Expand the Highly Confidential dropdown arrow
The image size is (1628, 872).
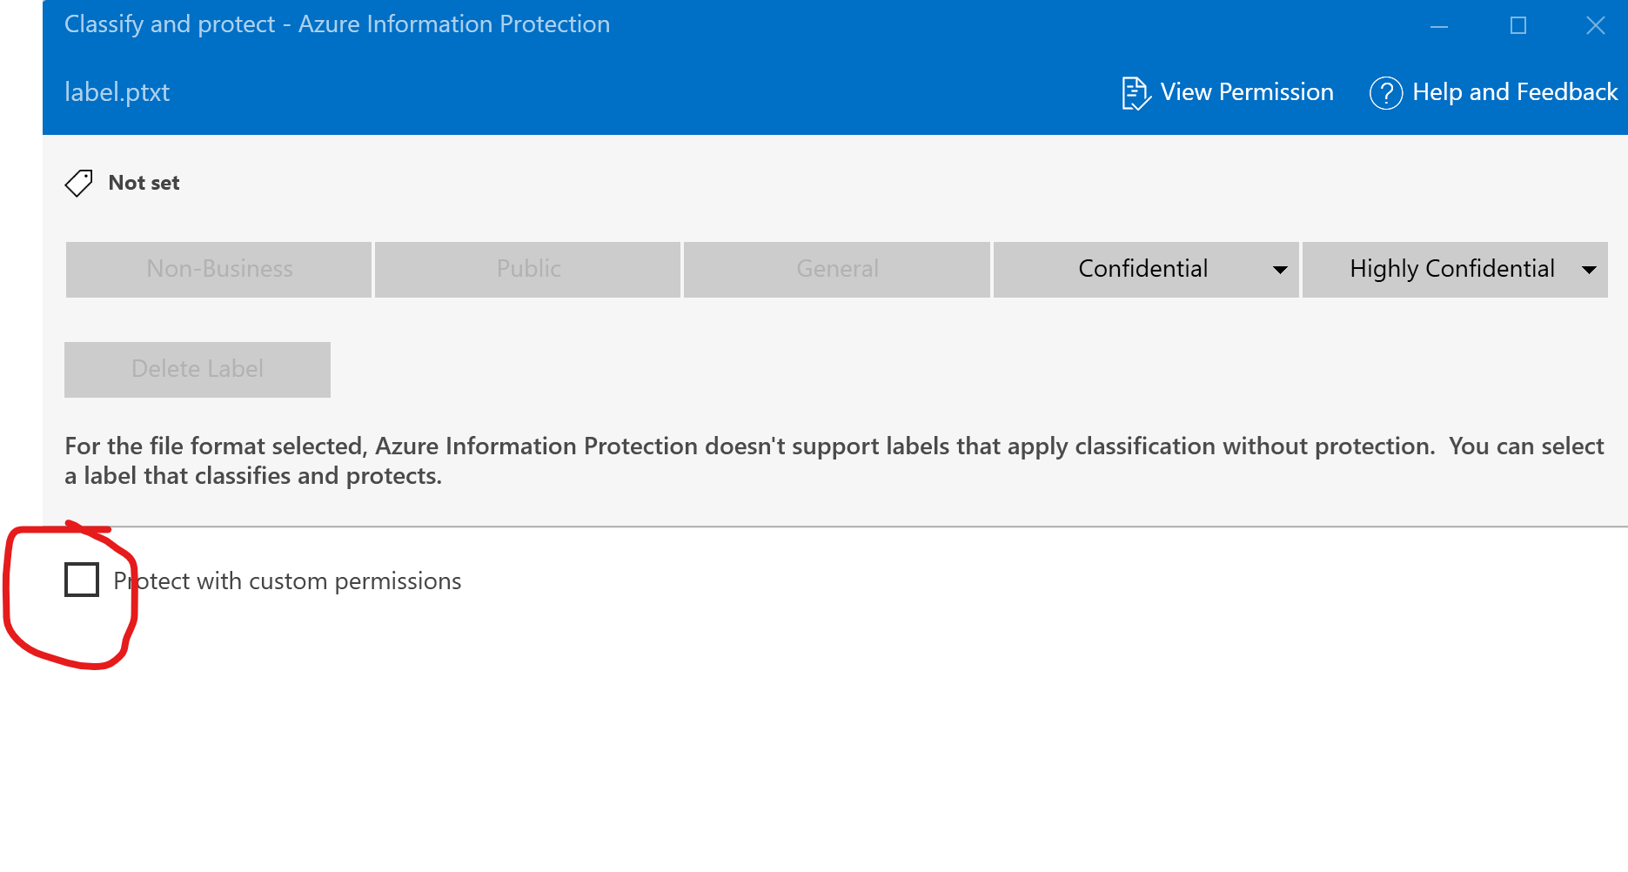(1589, 270)
